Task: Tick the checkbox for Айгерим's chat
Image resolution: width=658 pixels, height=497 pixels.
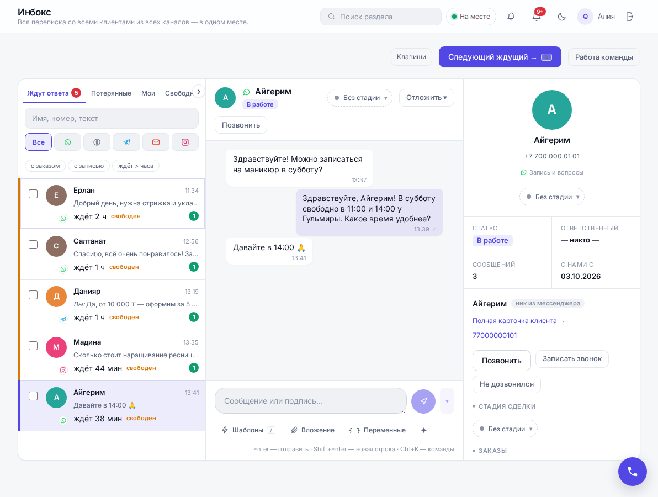Action: (x=33, y=396)
